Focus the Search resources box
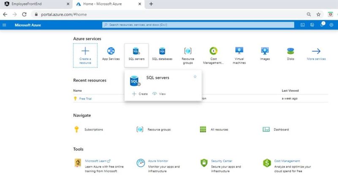 198,25
